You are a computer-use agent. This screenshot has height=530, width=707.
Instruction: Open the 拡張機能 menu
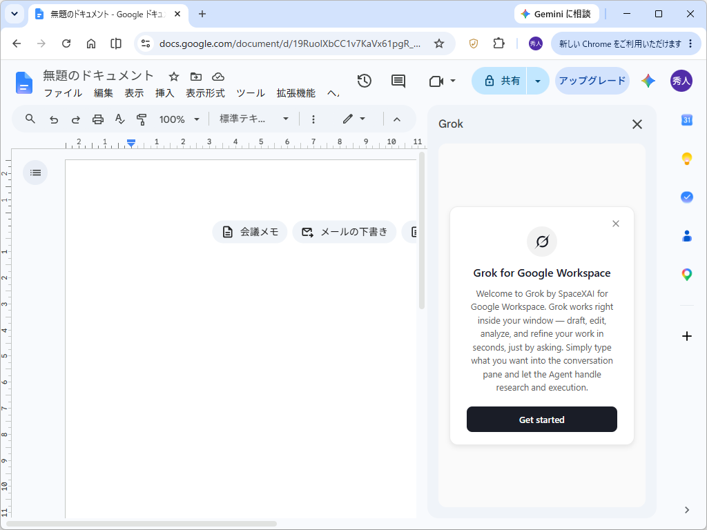tap(296, 93)
